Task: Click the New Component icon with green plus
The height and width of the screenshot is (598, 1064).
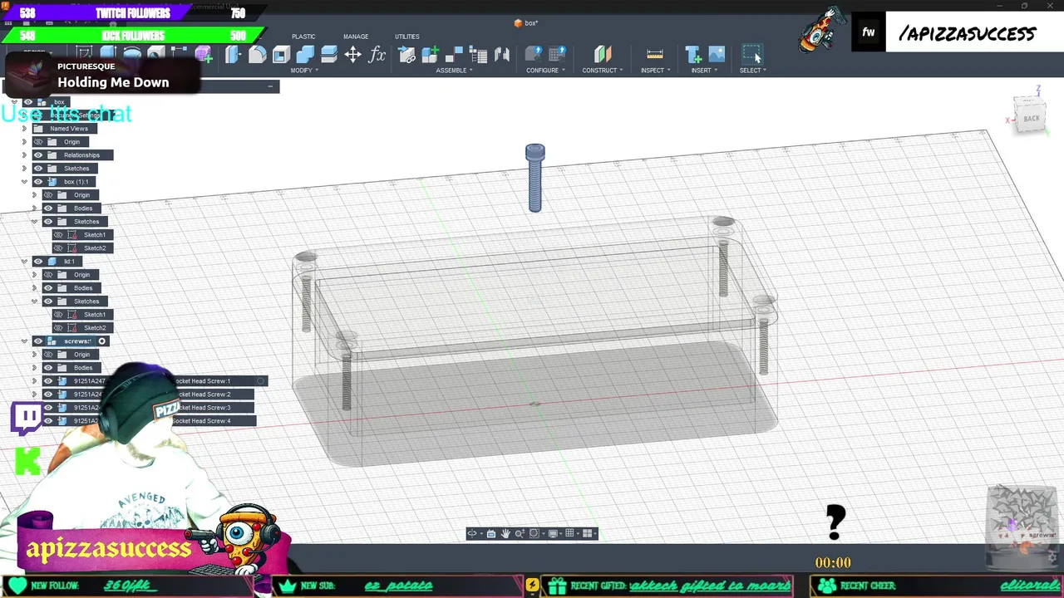Action: click(x=430, y=55)
